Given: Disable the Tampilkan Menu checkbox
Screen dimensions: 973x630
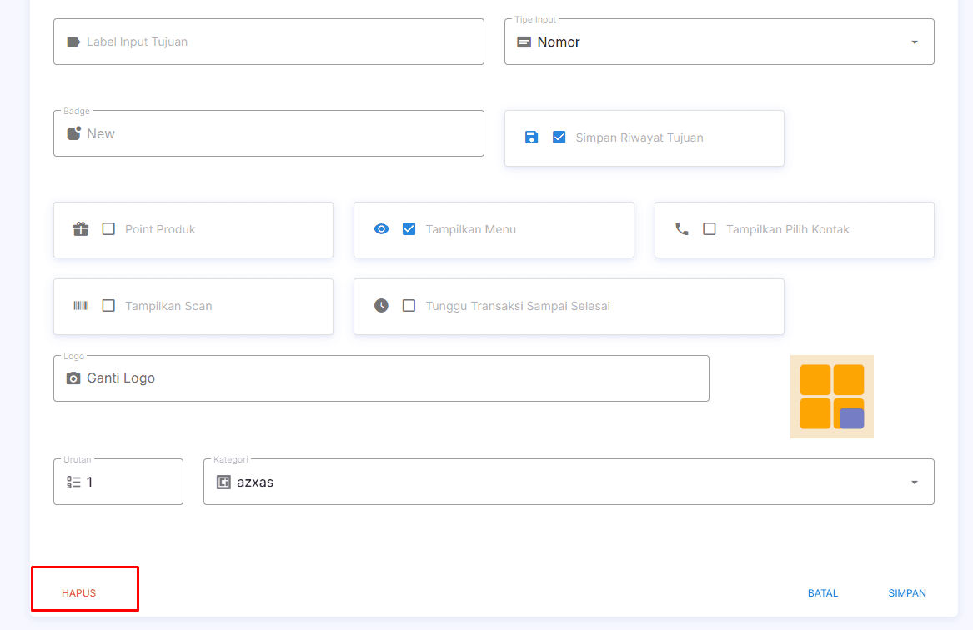Looking at the screenshot, I should click(x=409, y=229).
